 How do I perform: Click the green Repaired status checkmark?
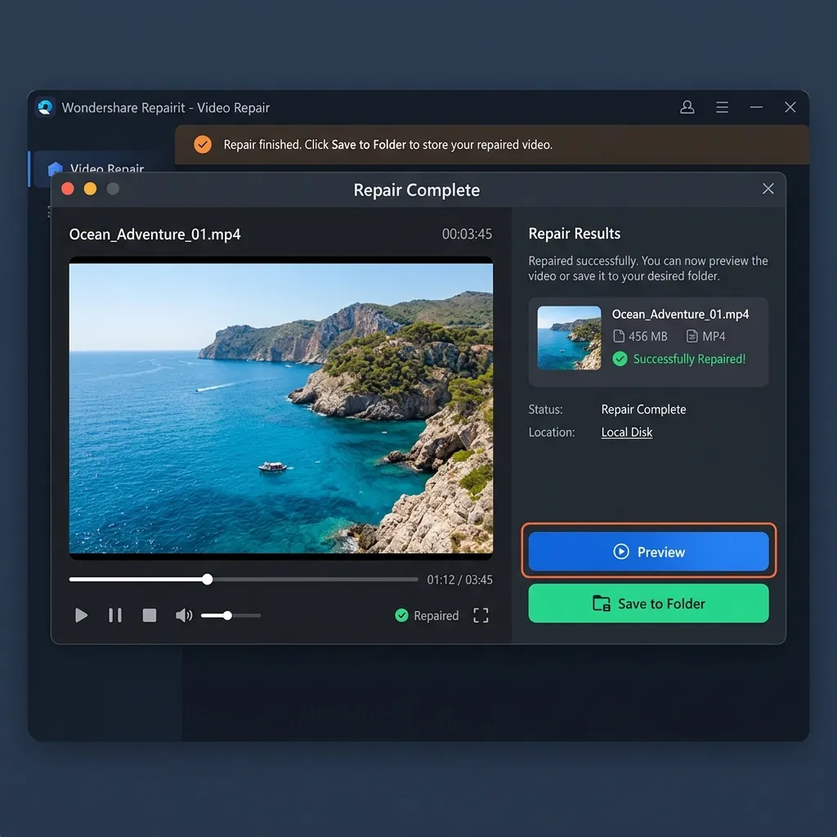click(x=401, y=615)
